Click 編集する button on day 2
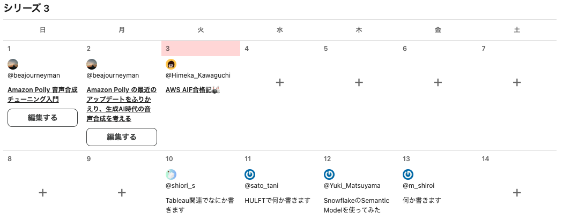 122,137
